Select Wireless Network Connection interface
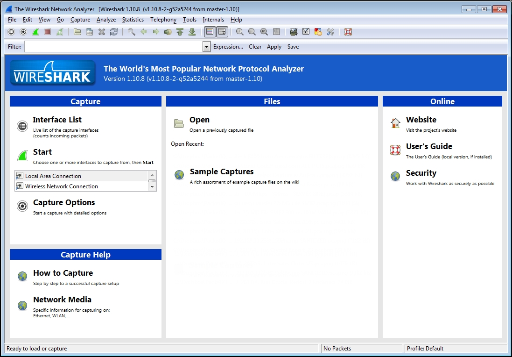 click(82, 186)
